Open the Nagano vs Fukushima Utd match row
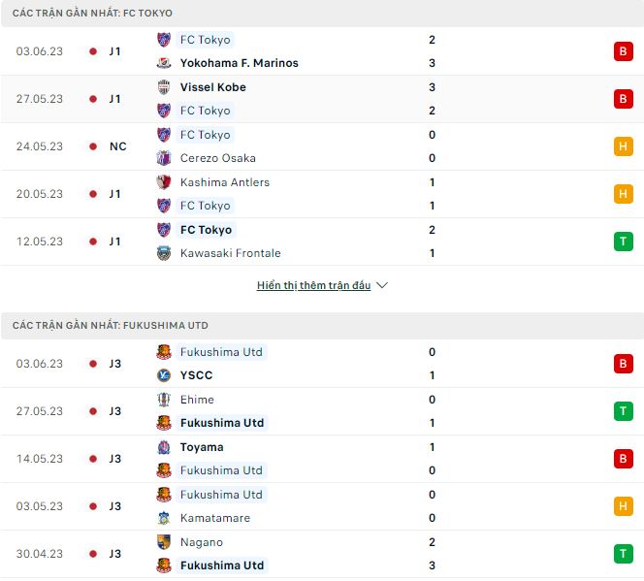Viewport: 644px width, 581px height. [x=320, y=554]
